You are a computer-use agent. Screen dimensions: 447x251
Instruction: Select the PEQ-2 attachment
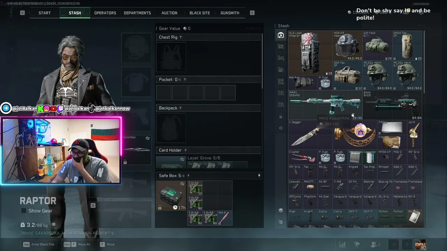pyautogui.click(x=400, y=157)
